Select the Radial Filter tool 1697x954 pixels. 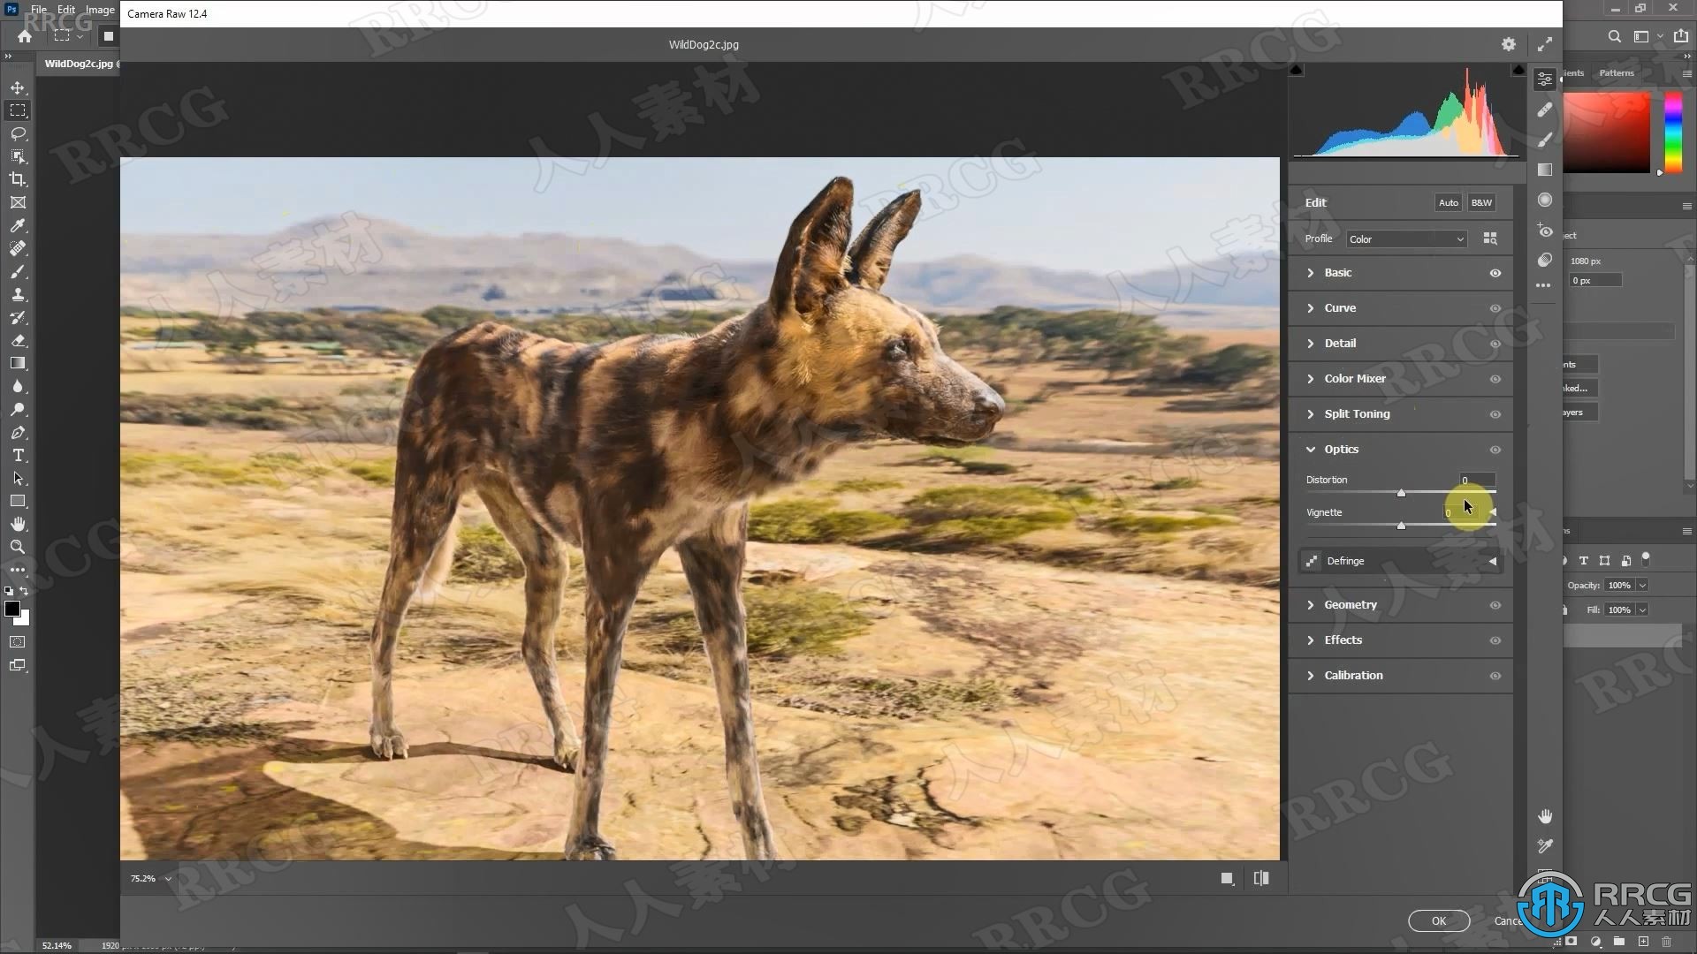(1546, 201)
